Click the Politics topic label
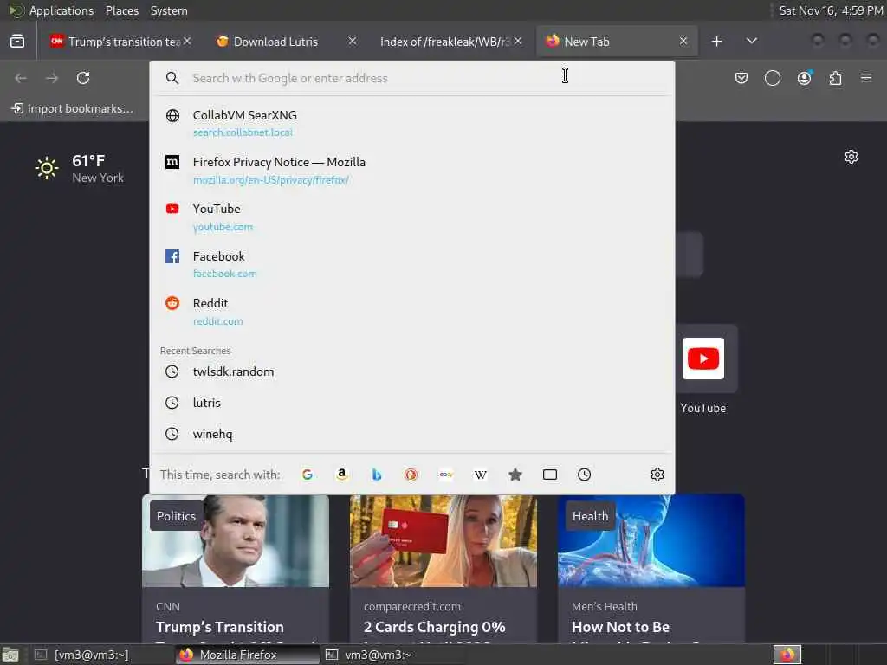 point(176,516)
